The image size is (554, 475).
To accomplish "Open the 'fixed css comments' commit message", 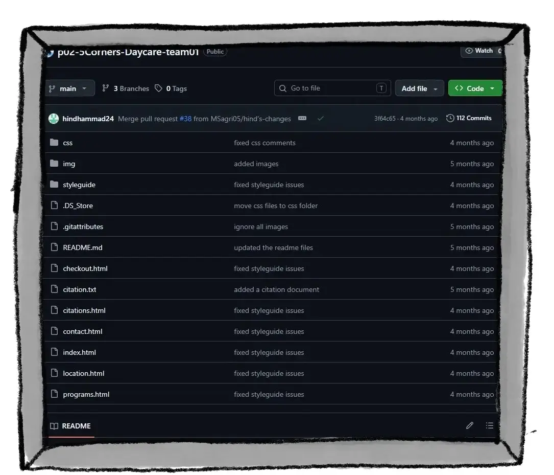I will coord(264,143).
